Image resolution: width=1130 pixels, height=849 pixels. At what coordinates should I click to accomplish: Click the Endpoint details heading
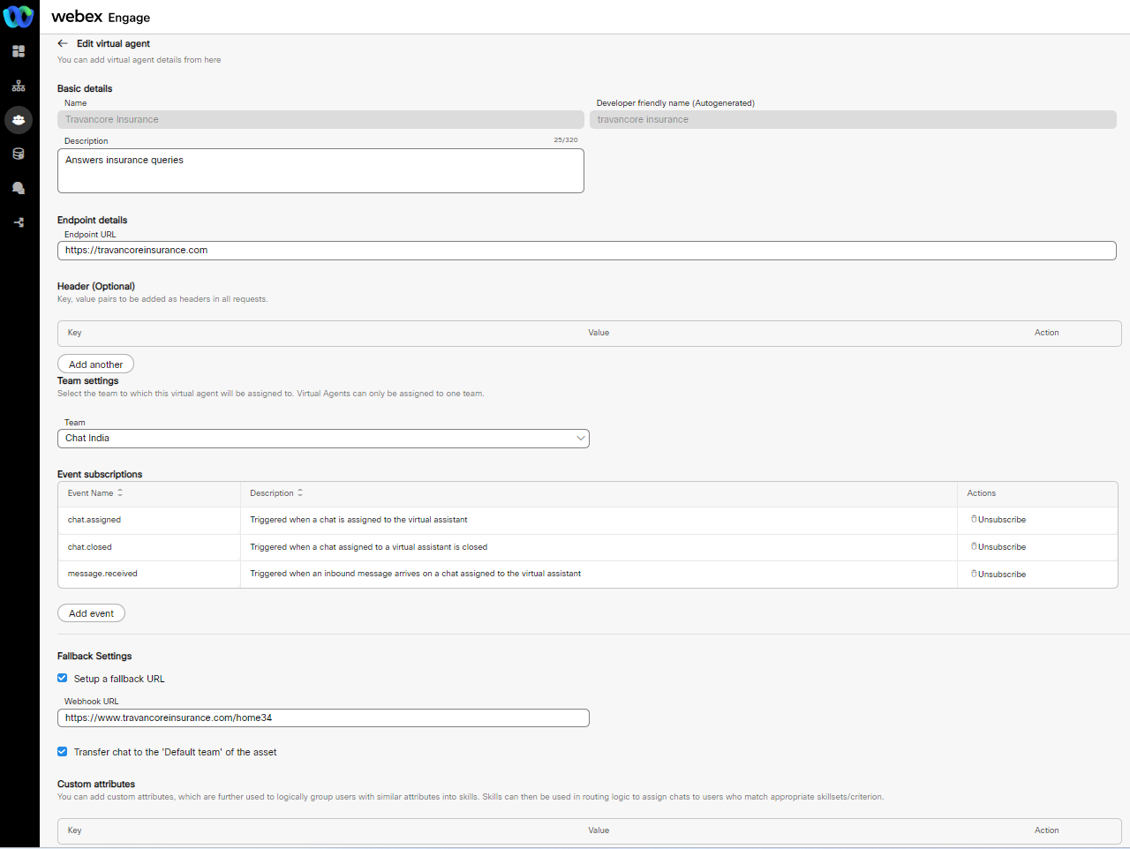(92, 221)
